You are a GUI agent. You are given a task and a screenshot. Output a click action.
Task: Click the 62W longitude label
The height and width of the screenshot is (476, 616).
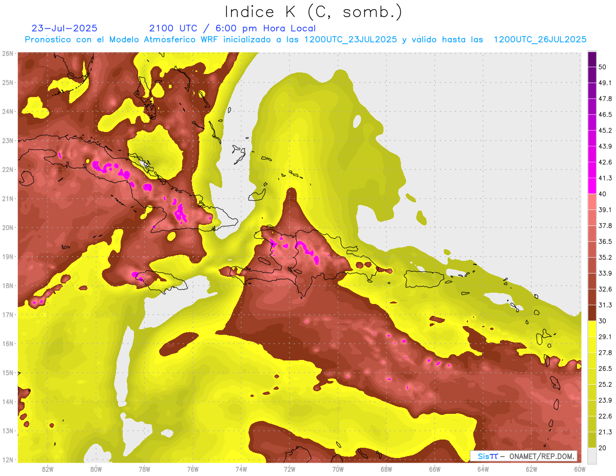(531, 469)
